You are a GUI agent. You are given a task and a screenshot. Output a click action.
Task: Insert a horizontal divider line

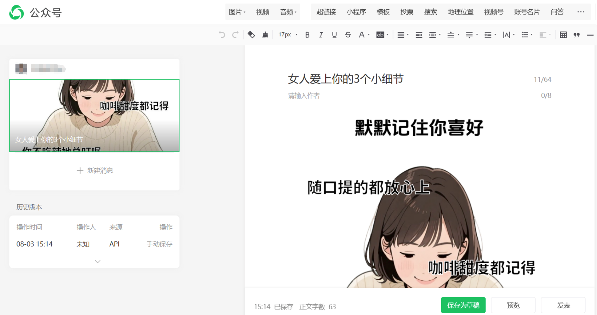(x=590, y=35)
